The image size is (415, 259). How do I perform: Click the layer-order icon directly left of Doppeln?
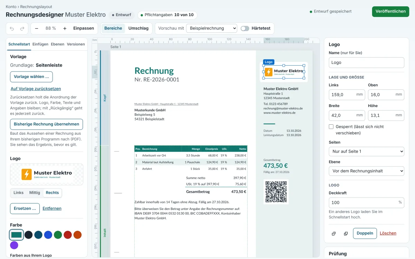pos(346,233)
